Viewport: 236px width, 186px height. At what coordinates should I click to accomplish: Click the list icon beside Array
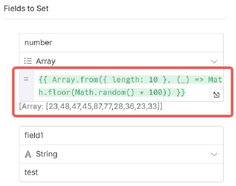click(28, 61)
